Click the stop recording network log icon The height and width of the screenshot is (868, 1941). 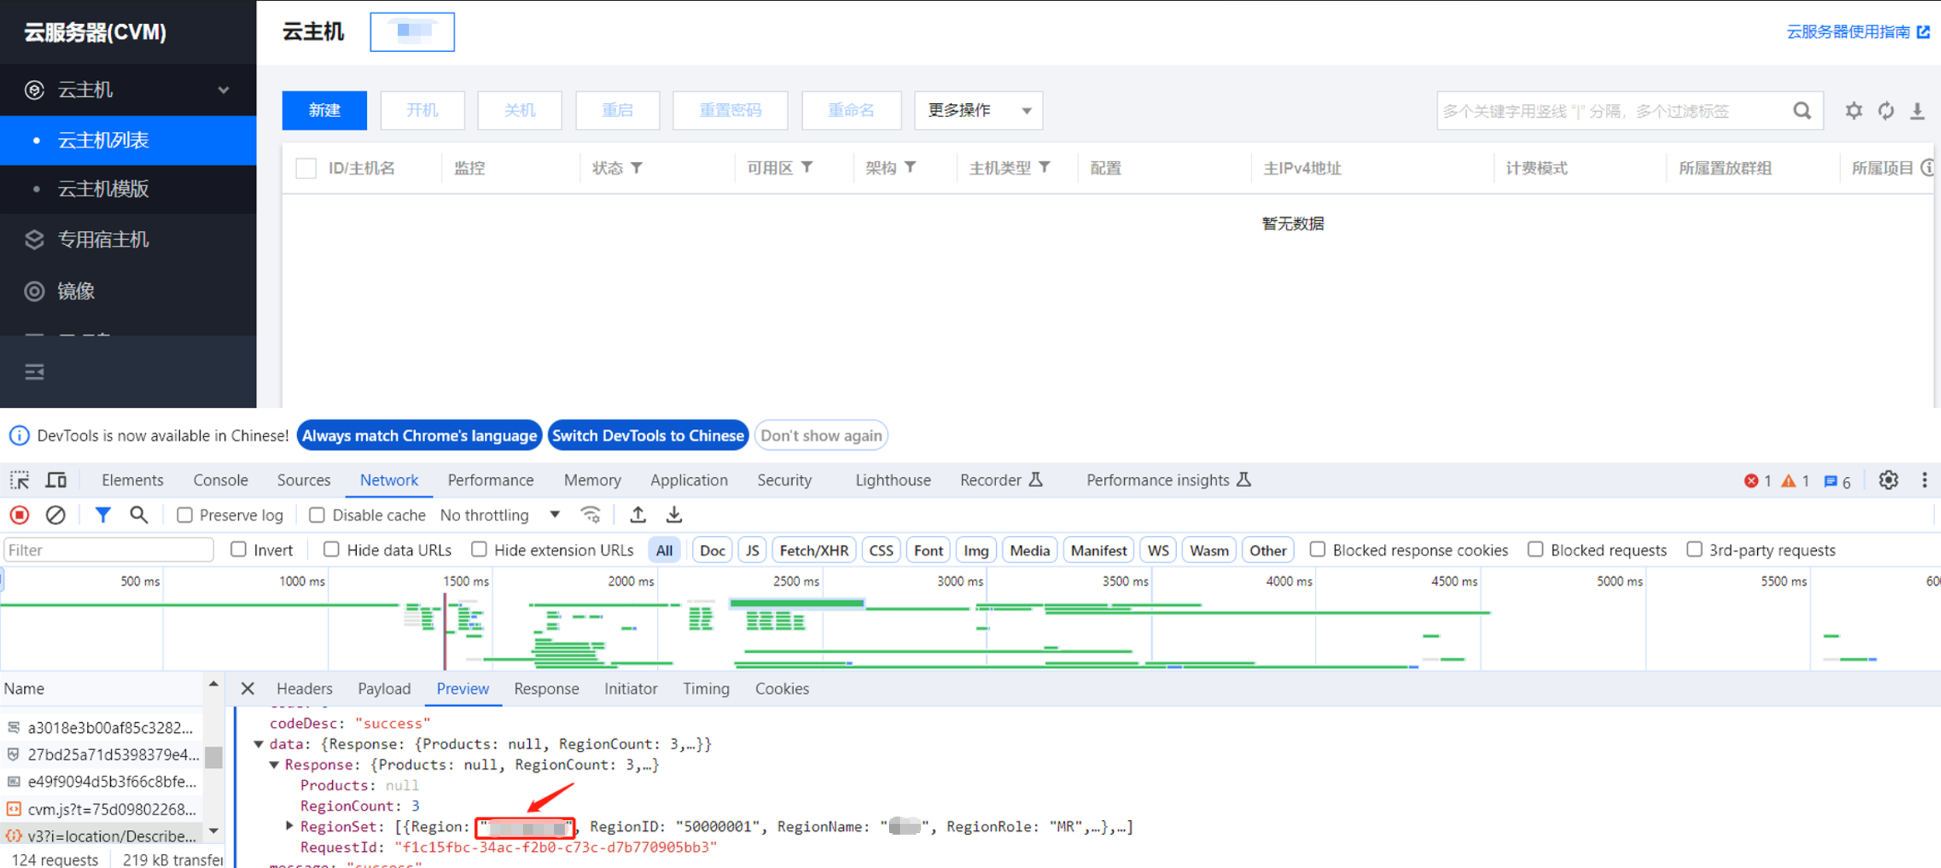[x=19, y=515]
